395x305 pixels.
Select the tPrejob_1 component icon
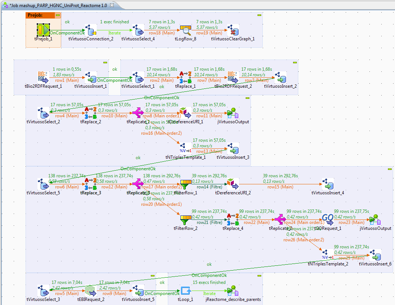43,30
